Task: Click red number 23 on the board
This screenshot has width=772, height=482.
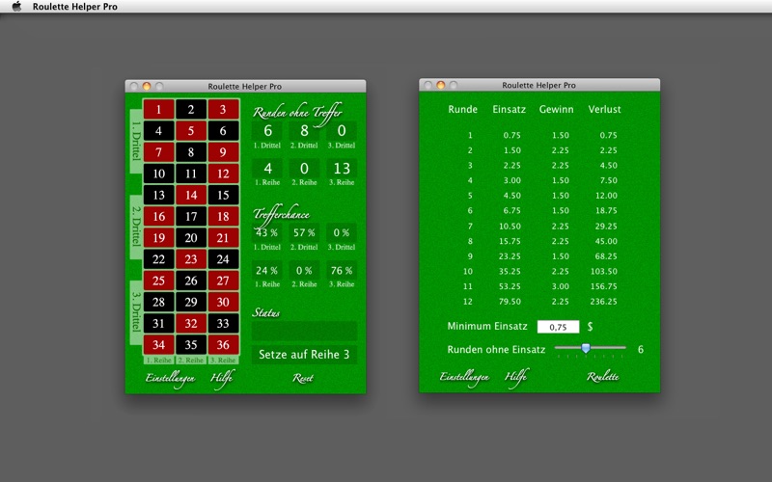Action: click(191, 259)
